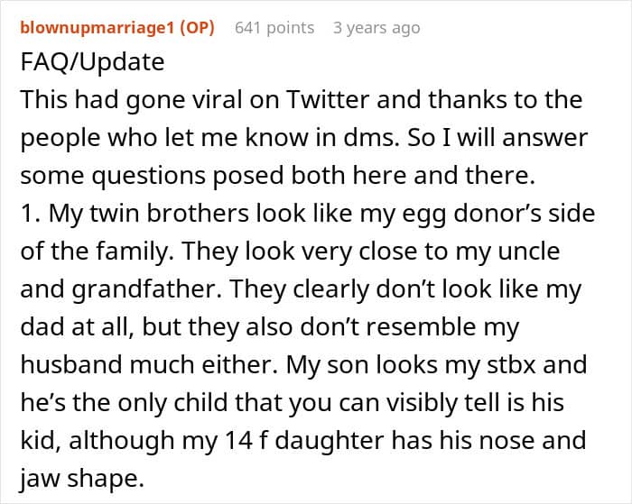Open the "3 years ago" timestamp permalink

(376, 28)
